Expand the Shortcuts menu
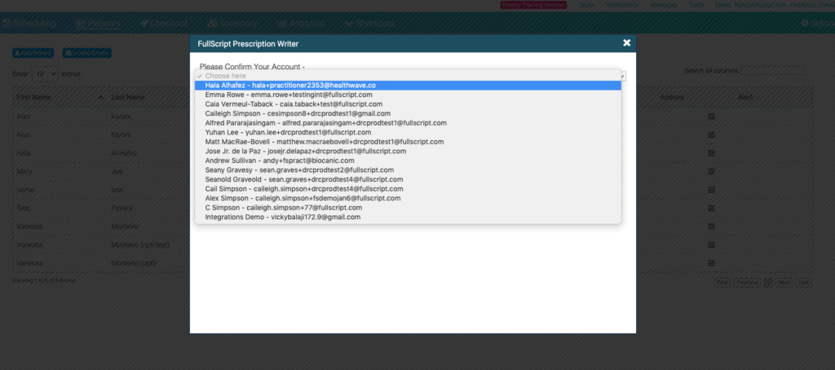This screenshot has width=835, height=370. pyautogui.click(x=369, y=24)
